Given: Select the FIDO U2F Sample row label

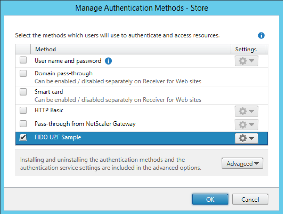Looking at the screenshot, I should [58, 137].
